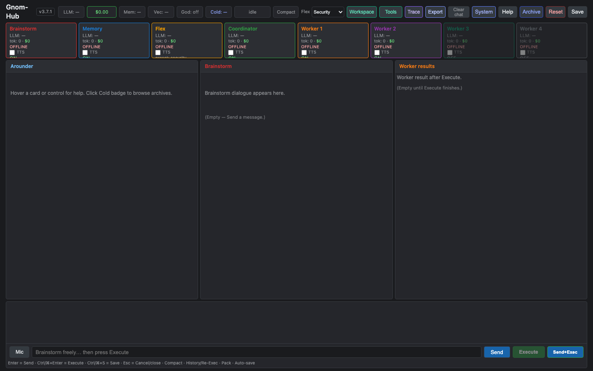593x371 pixels.
Task: Check TTS on Worker 2 card
Action: click(377, 52)
